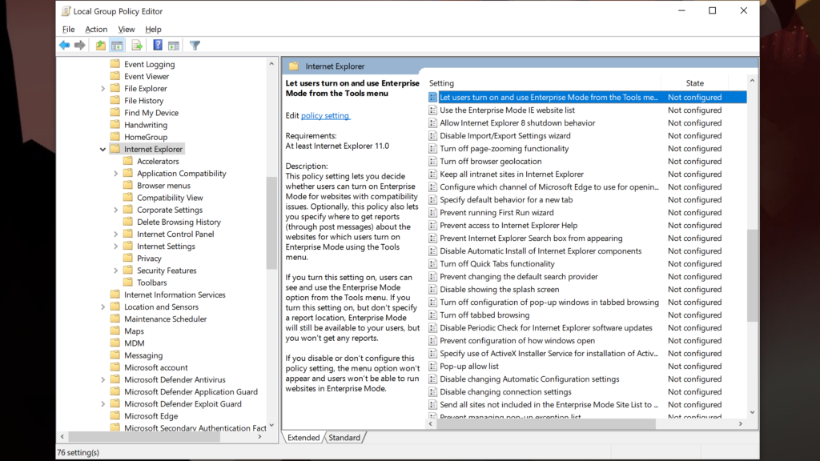Screen dimensions: 820x461
Task: Switch to the Extended tab
Action: 303,438
